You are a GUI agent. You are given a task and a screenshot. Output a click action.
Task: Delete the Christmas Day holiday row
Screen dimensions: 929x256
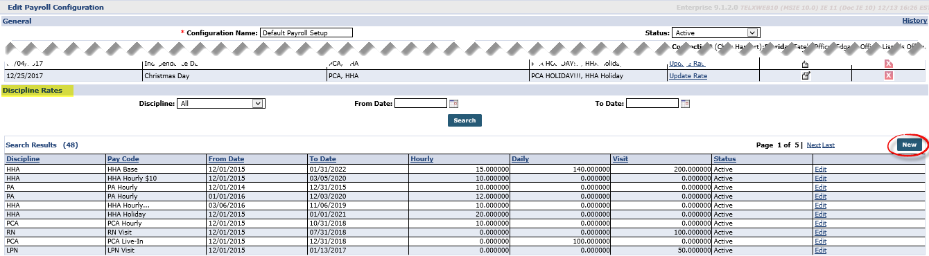(x=889, y=75)
